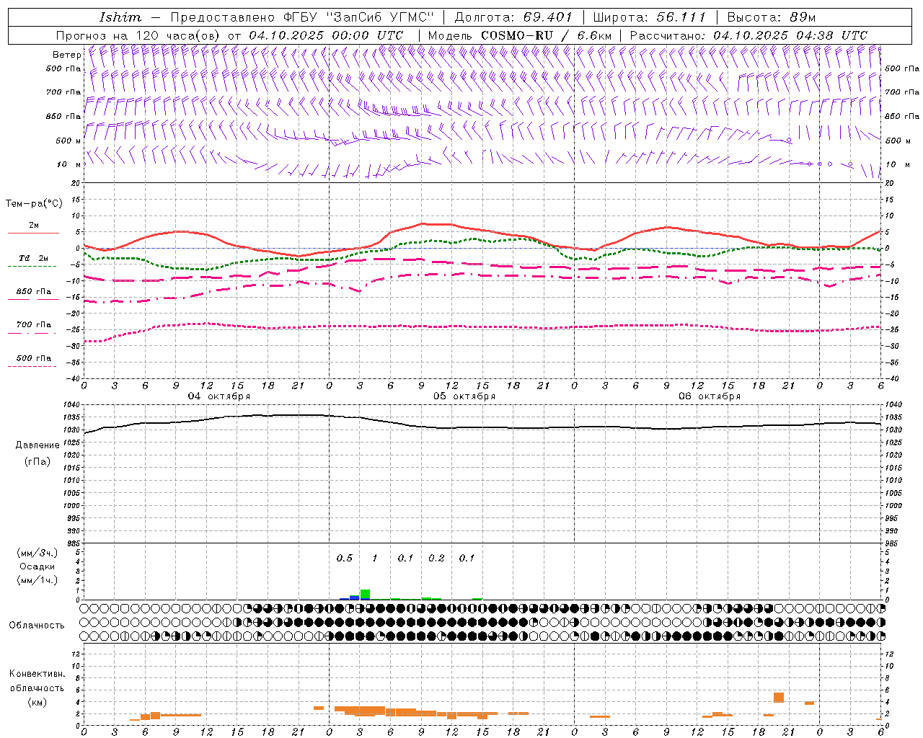Click the "0.2" precipitation amount value

click(x=436, y=559)
